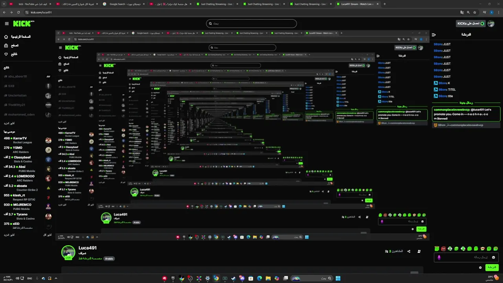Click username commonplaceleveeebvcp in banned message

coord(451,110)
